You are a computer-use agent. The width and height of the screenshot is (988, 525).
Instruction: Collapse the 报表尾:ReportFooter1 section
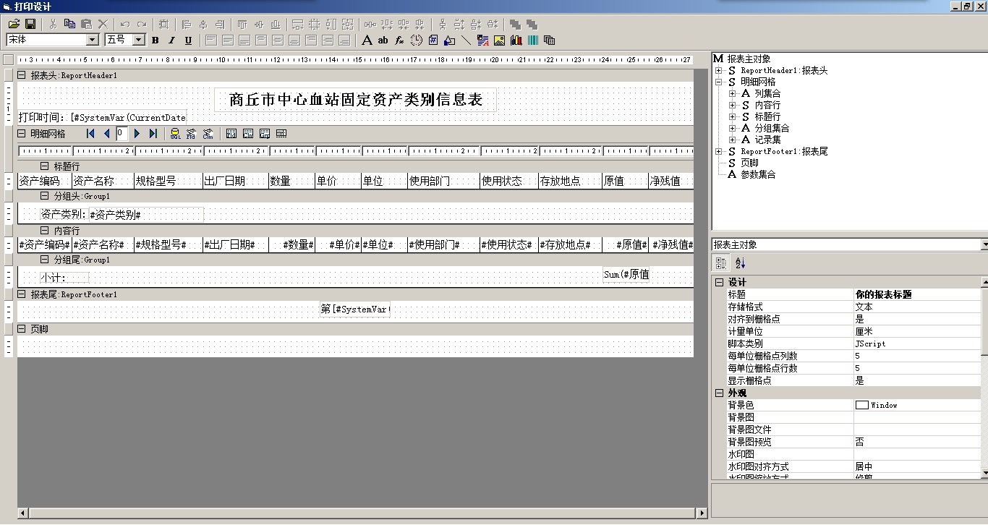point(22,294)
